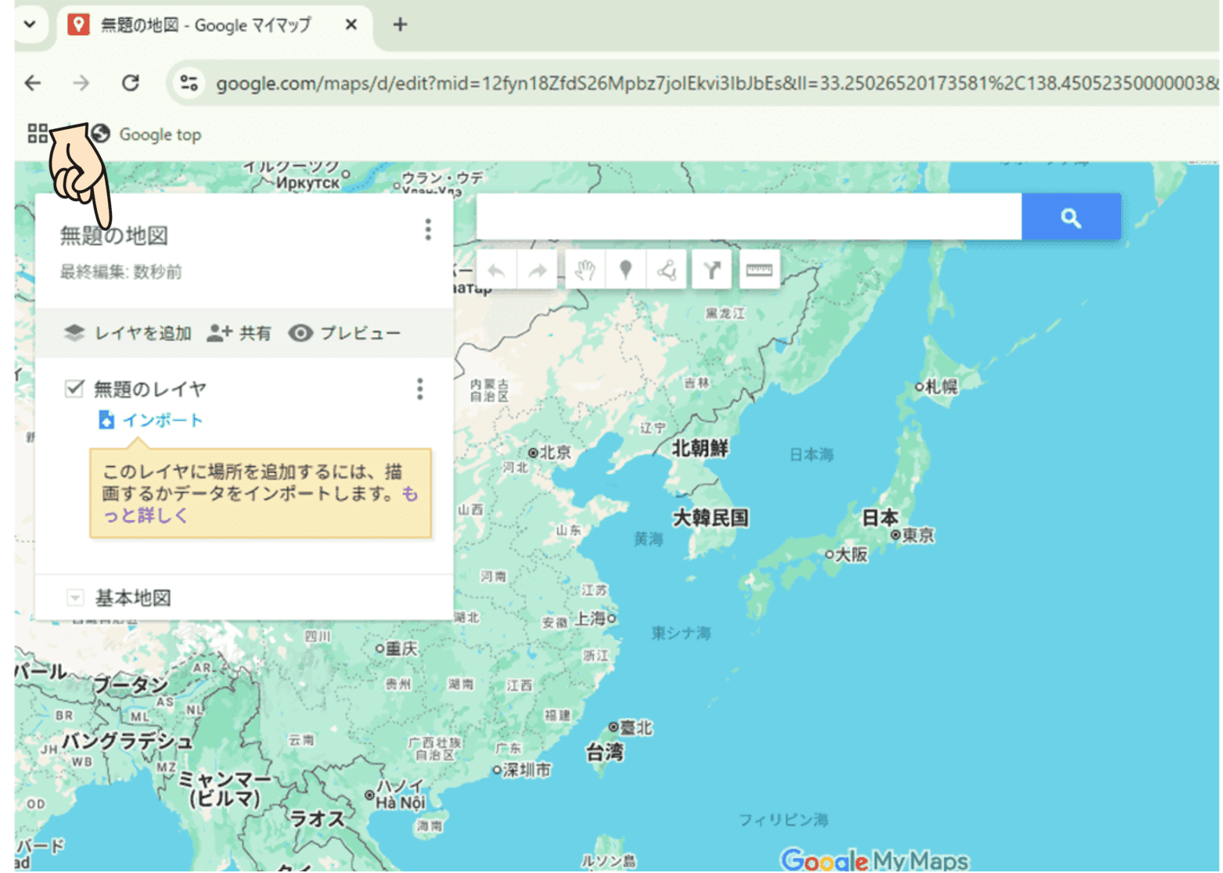The width and height of the screenshot is (1223, 873).
Task: Switch to the 無題の地図 browser tab
Action: (205, 25)
